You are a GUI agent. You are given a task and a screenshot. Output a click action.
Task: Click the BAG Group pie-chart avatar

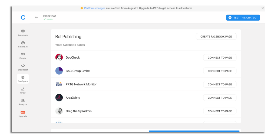click(x=59, y=71)
